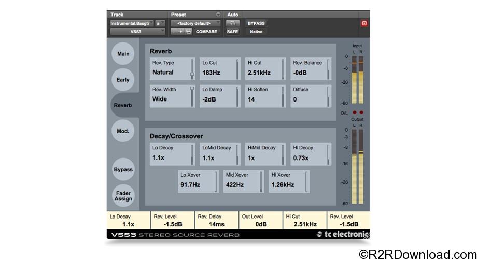Select the Hi Soften 14 parameter

coord(265,96)
